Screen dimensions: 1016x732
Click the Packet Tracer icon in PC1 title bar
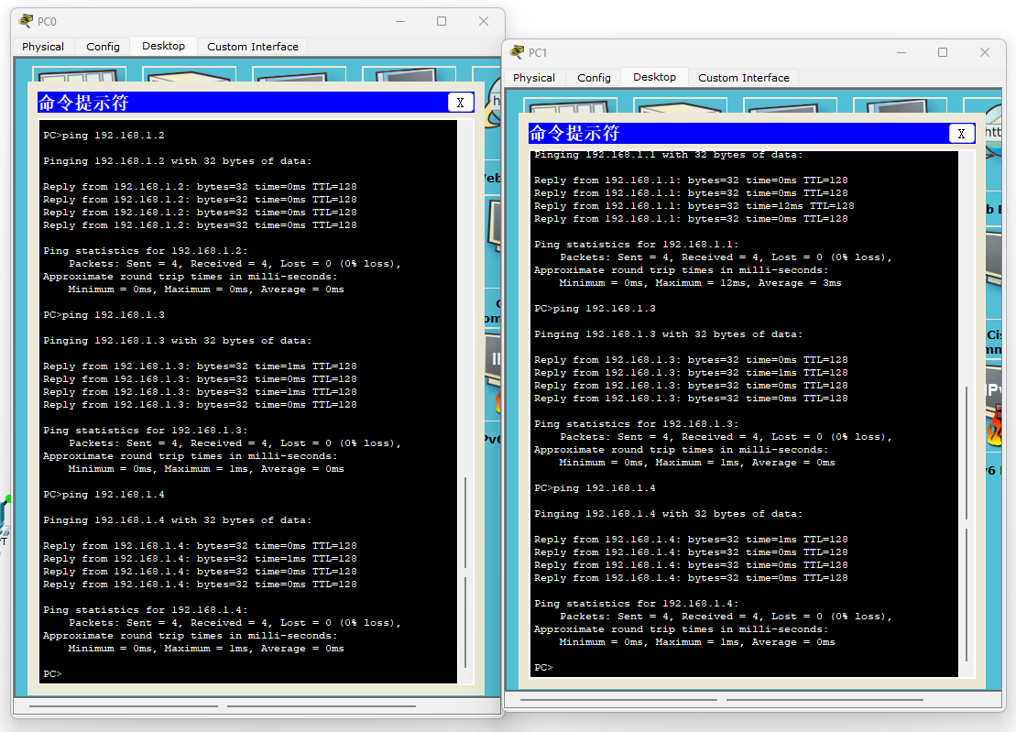click(x=517, y=52)
